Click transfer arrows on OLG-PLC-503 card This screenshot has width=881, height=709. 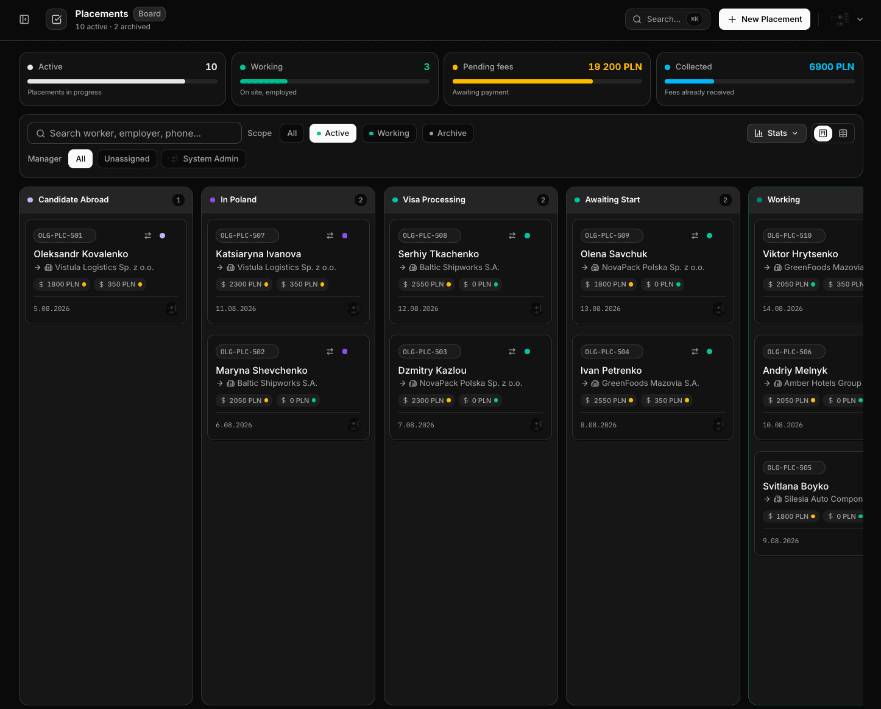click(512, 352)
